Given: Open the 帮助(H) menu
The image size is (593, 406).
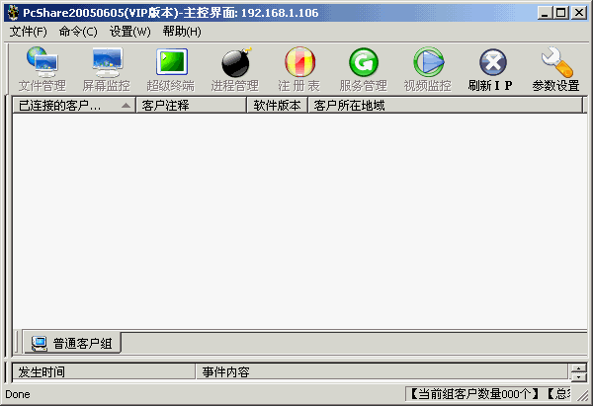Looking at the screenshot, I should (182, 32).
